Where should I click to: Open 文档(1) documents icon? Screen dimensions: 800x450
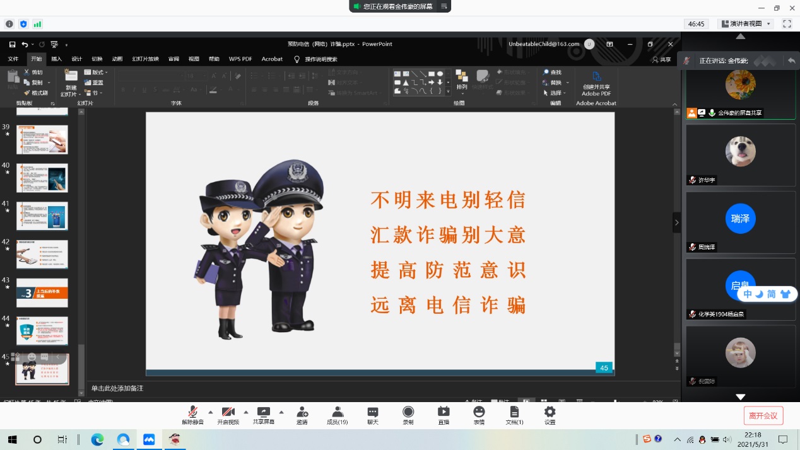click(514, 415)
